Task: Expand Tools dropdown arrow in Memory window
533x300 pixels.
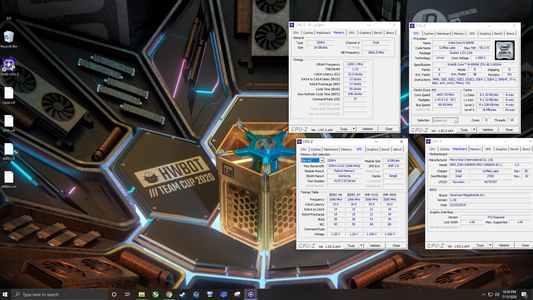Action: pyautogui.click(x=354, y=129)
